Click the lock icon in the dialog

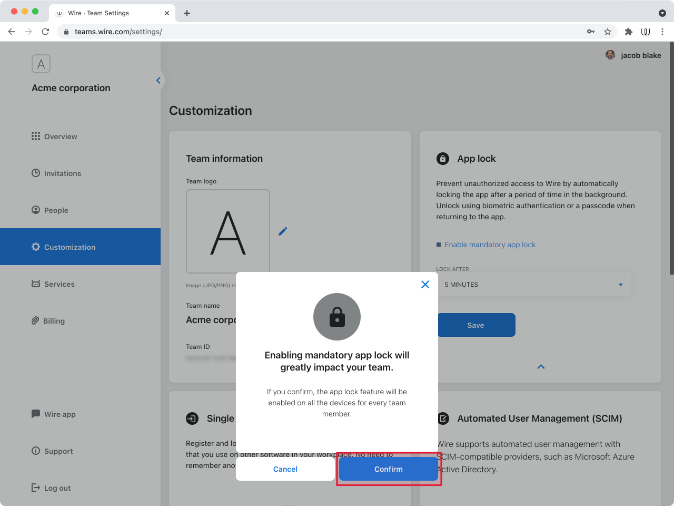[x=337, y=317]
